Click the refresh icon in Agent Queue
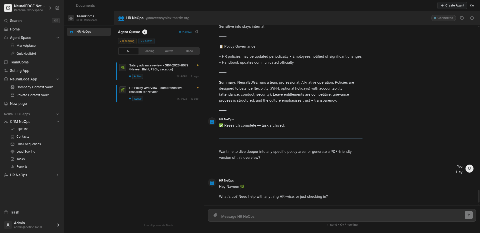 [x=197, y=32]
